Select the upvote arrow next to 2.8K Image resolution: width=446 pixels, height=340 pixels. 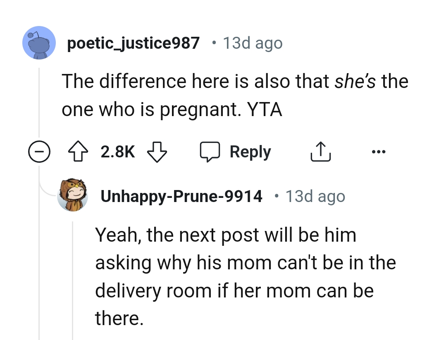78,151
